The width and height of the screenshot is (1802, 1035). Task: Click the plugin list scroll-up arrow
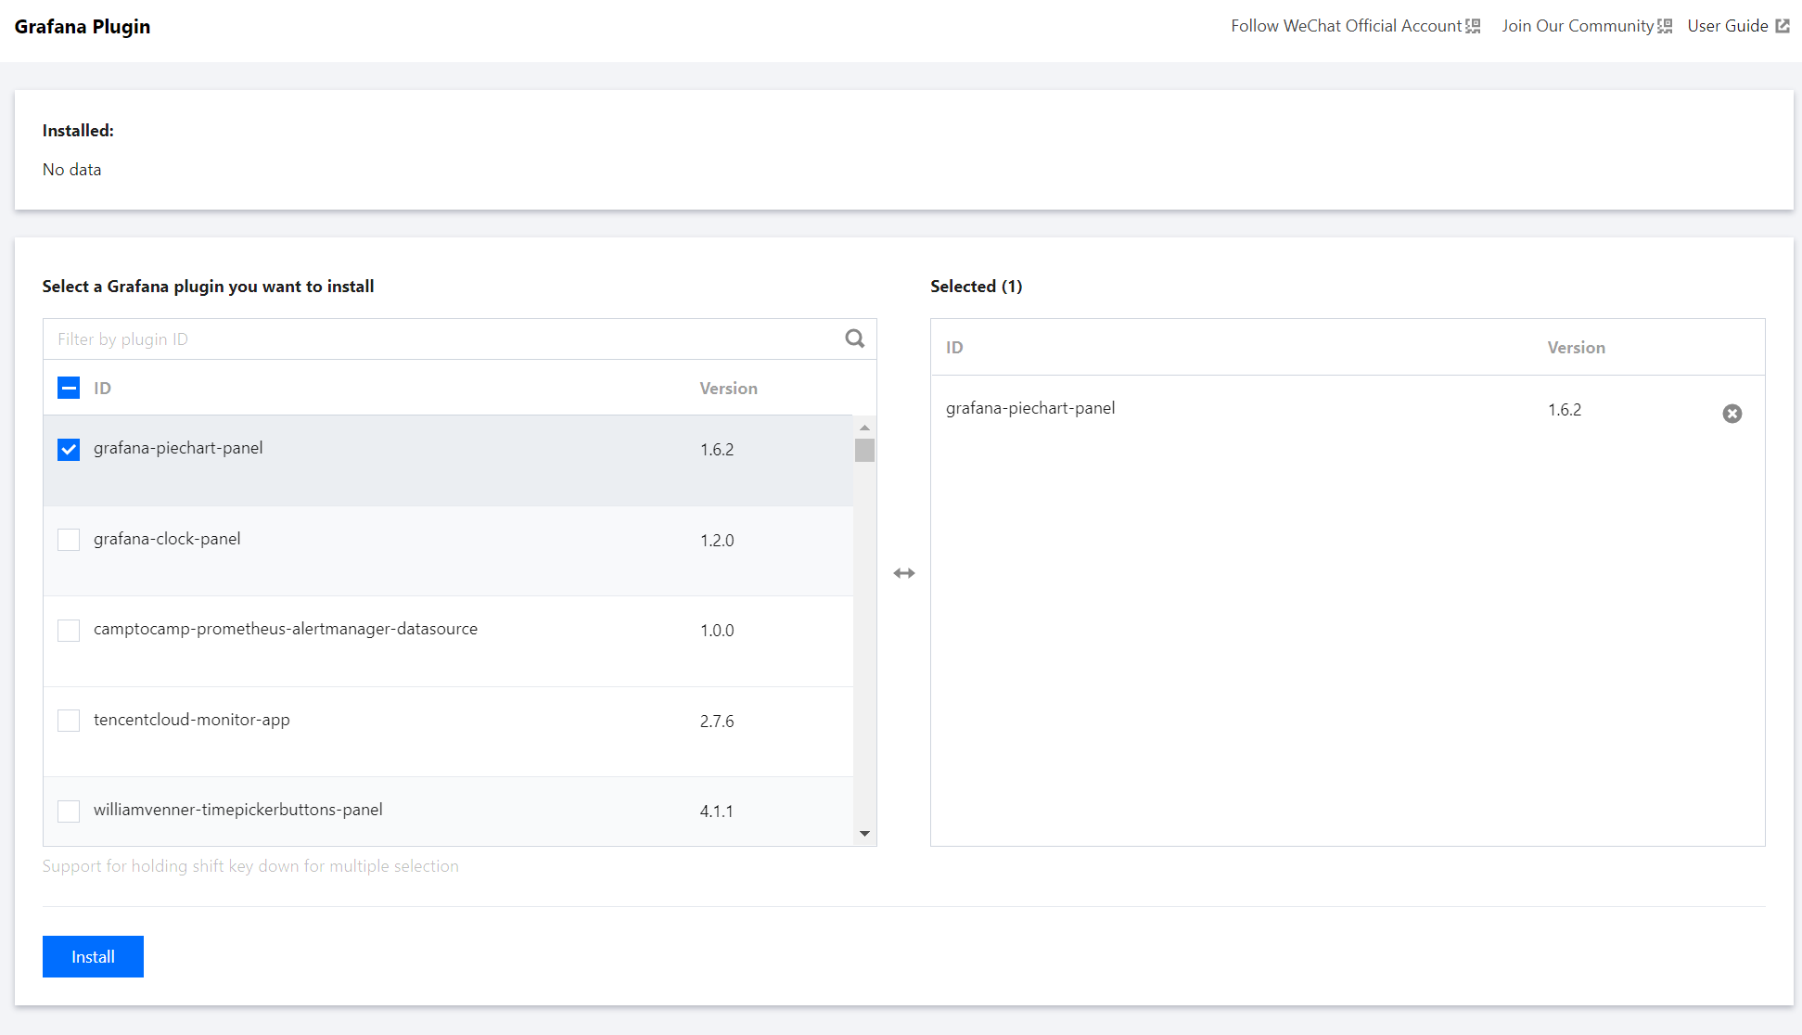864,428
